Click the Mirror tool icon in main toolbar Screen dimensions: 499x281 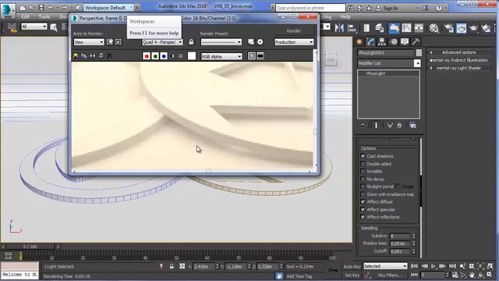339,28
